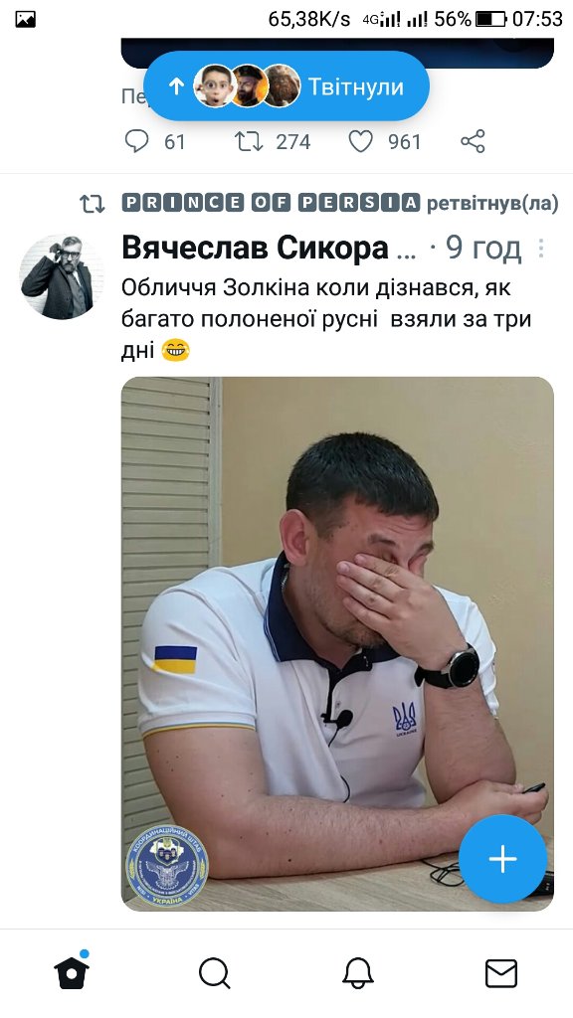Retweet the post with 274 retweets

pyautogui.click(x=248, y=141)
